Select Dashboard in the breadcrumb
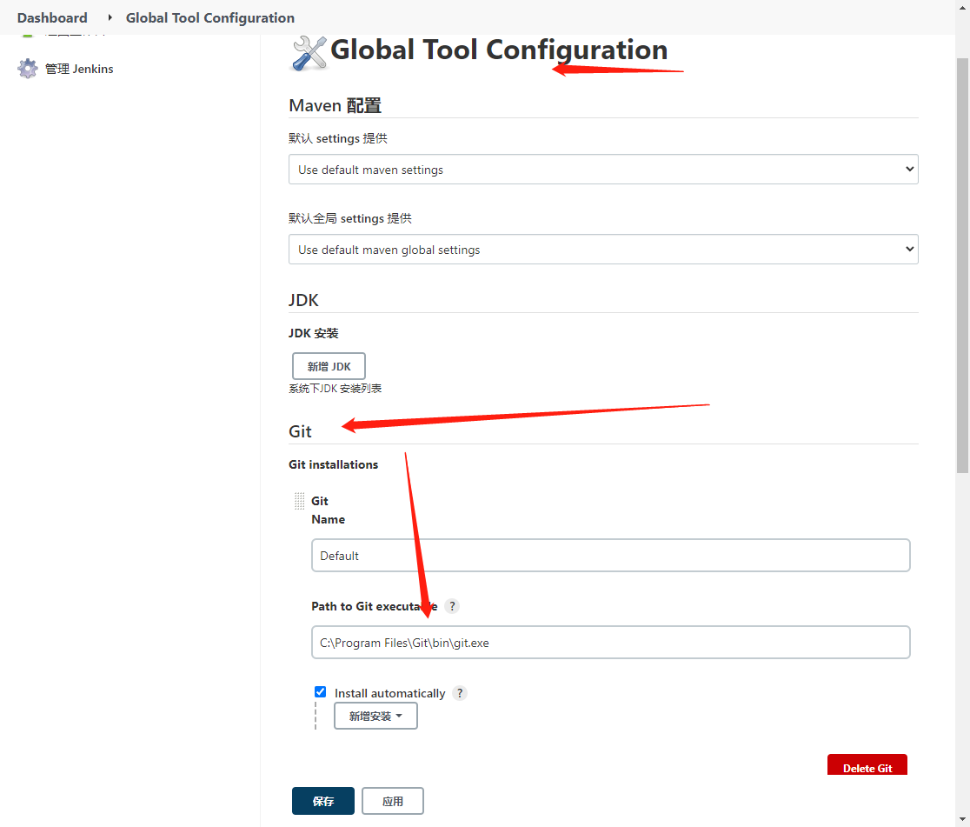 click(x=51, y=17)
